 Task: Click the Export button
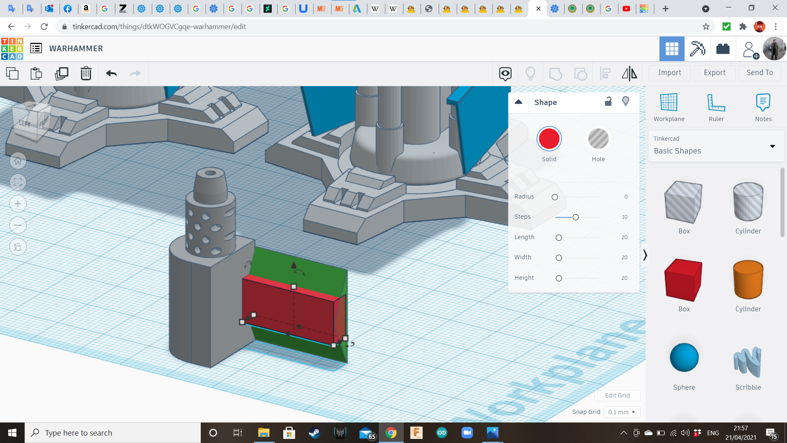point(714,73)
